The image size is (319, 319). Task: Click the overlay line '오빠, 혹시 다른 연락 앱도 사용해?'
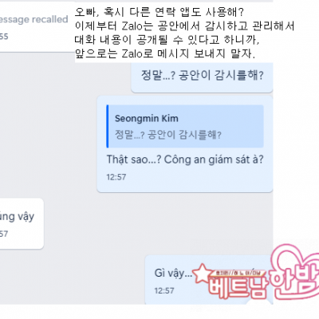tap(159, 12)
